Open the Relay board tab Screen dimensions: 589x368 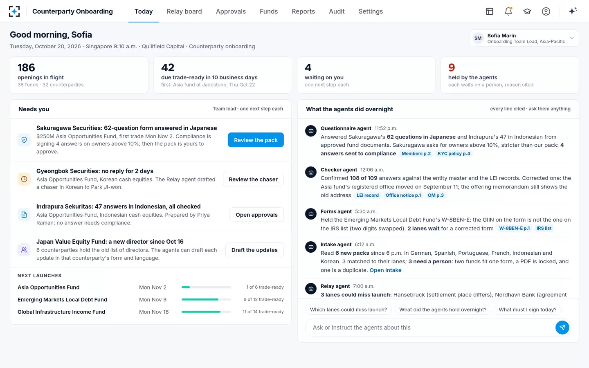184,11
